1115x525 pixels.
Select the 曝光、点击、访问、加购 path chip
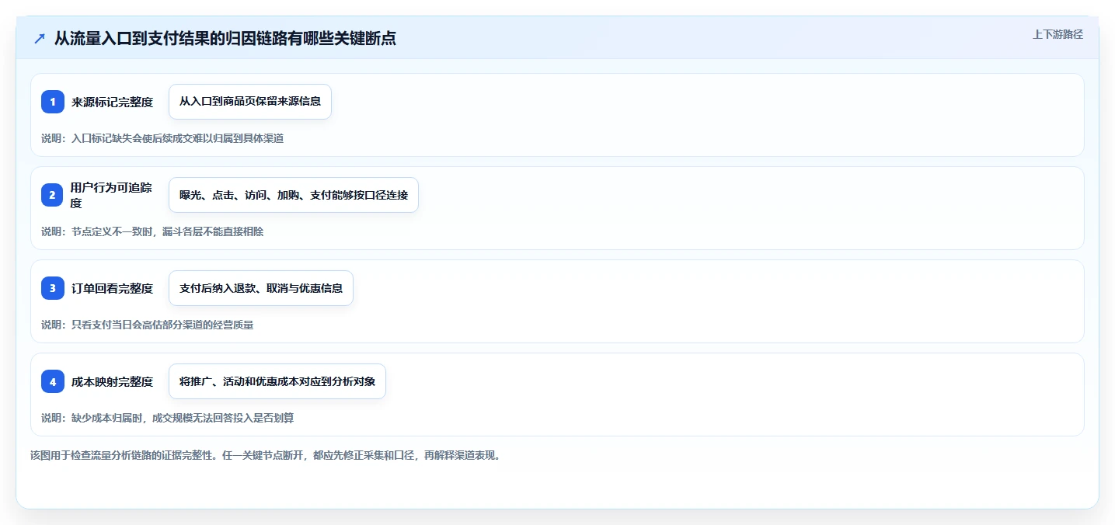294,195
